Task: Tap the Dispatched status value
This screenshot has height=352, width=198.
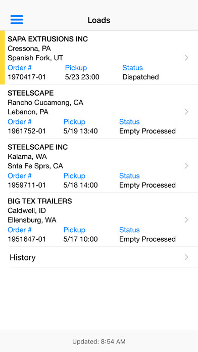Action: [x=140, y=77]
